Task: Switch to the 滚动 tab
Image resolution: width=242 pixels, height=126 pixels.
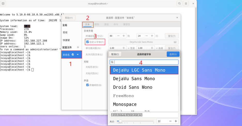Action: (x=106, y=24)
